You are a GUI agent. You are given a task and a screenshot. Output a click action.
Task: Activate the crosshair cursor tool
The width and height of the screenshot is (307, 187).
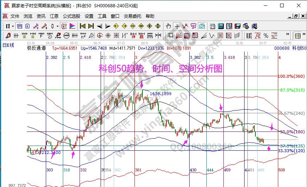[x=177, y=26]
